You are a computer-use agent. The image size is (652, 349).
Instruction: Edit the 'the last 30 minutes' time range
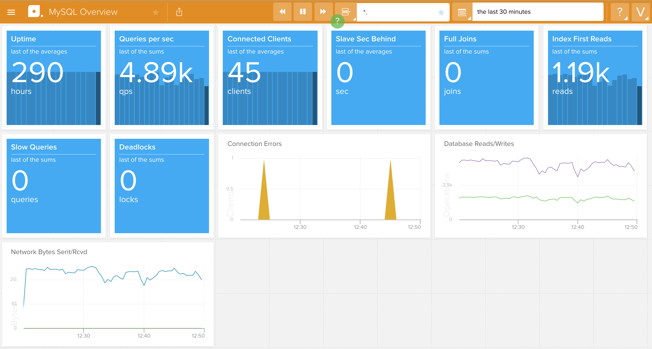tap(538, 12)
